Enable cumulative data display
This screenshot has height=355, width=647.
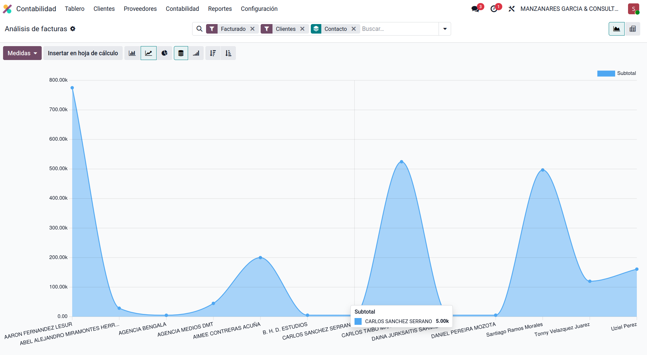click(x=196, y=53)
